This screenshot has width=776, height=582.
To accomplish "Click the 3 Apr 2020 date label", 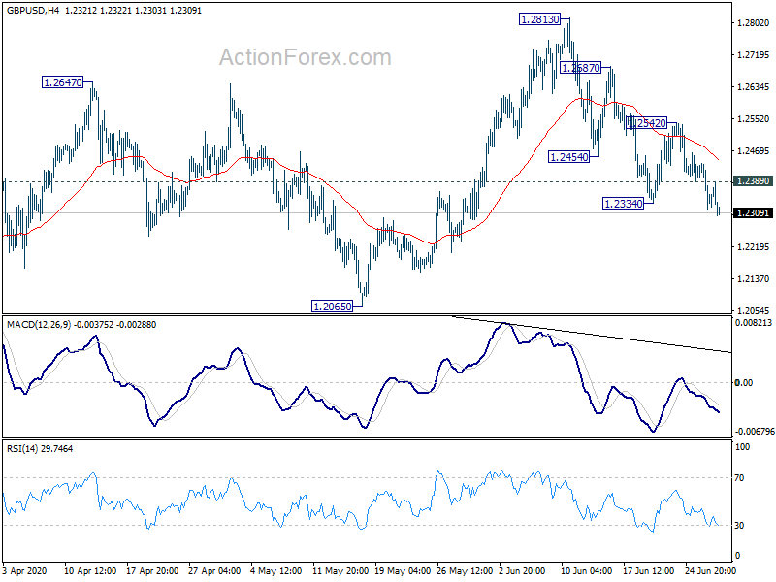I will (x=25, y=571).
